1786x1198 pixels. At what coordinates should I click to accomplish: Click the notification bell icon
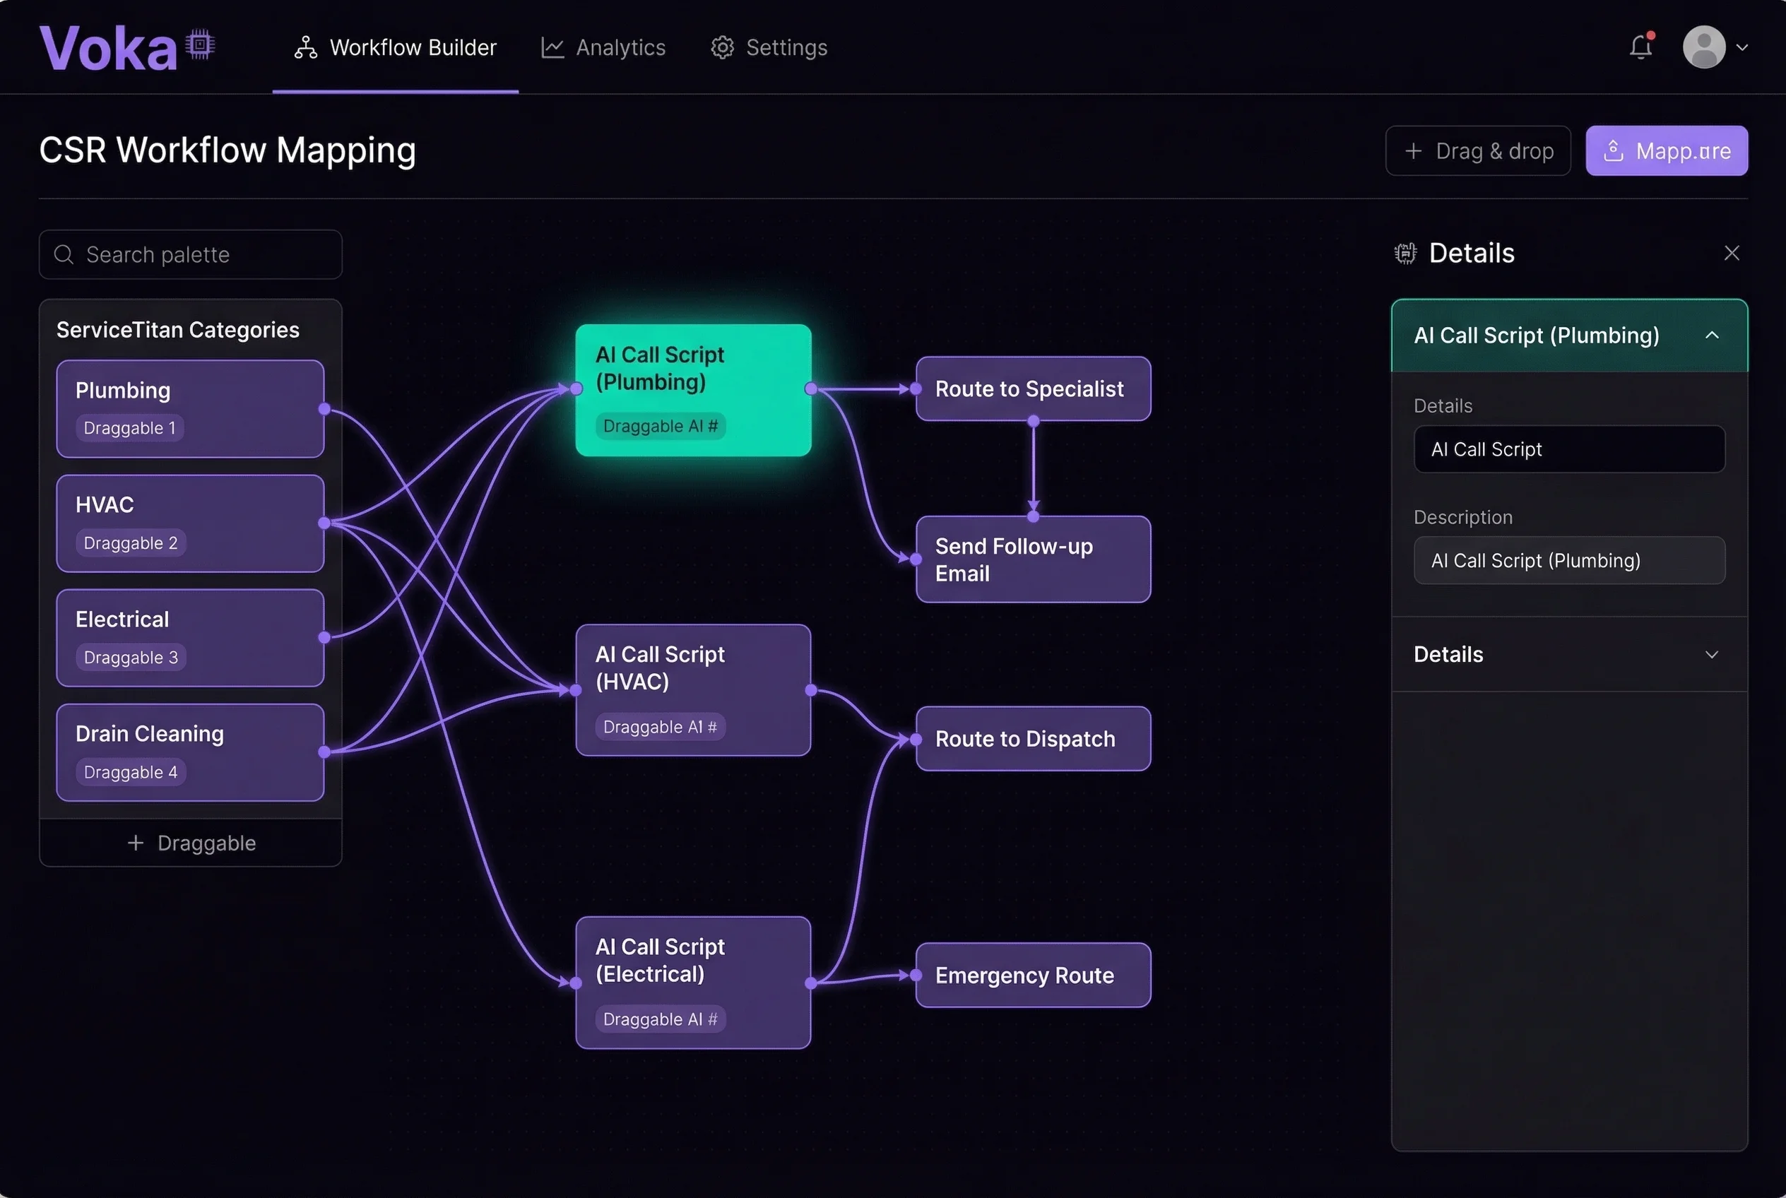[1640, 47]
